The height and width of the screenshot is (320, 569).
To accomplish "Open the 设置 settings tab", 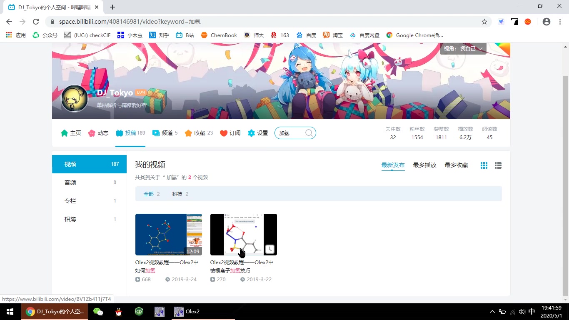I will pos(258,133).
